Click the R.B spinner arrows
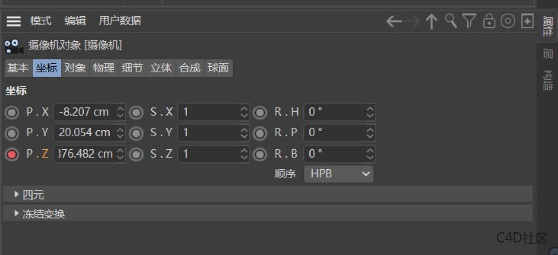Screen dimensions: 558x255 [x=370, y=154]
